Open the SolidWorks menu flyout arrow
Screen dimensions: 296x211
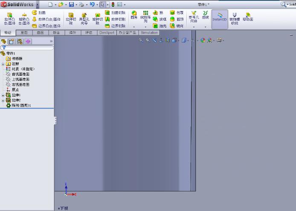tap(38, 4)
